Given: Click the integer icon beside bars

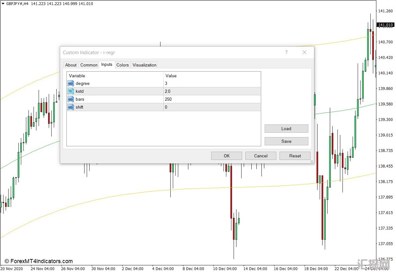Looking at the screenshot, I should pos(71,99).
